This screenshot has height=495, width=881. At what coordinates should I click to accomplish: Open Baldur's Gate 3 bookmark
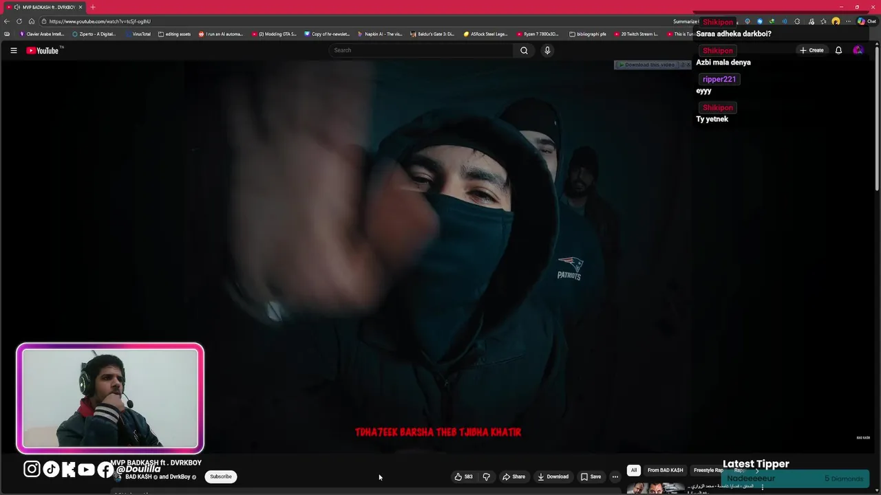pos(433,34)
